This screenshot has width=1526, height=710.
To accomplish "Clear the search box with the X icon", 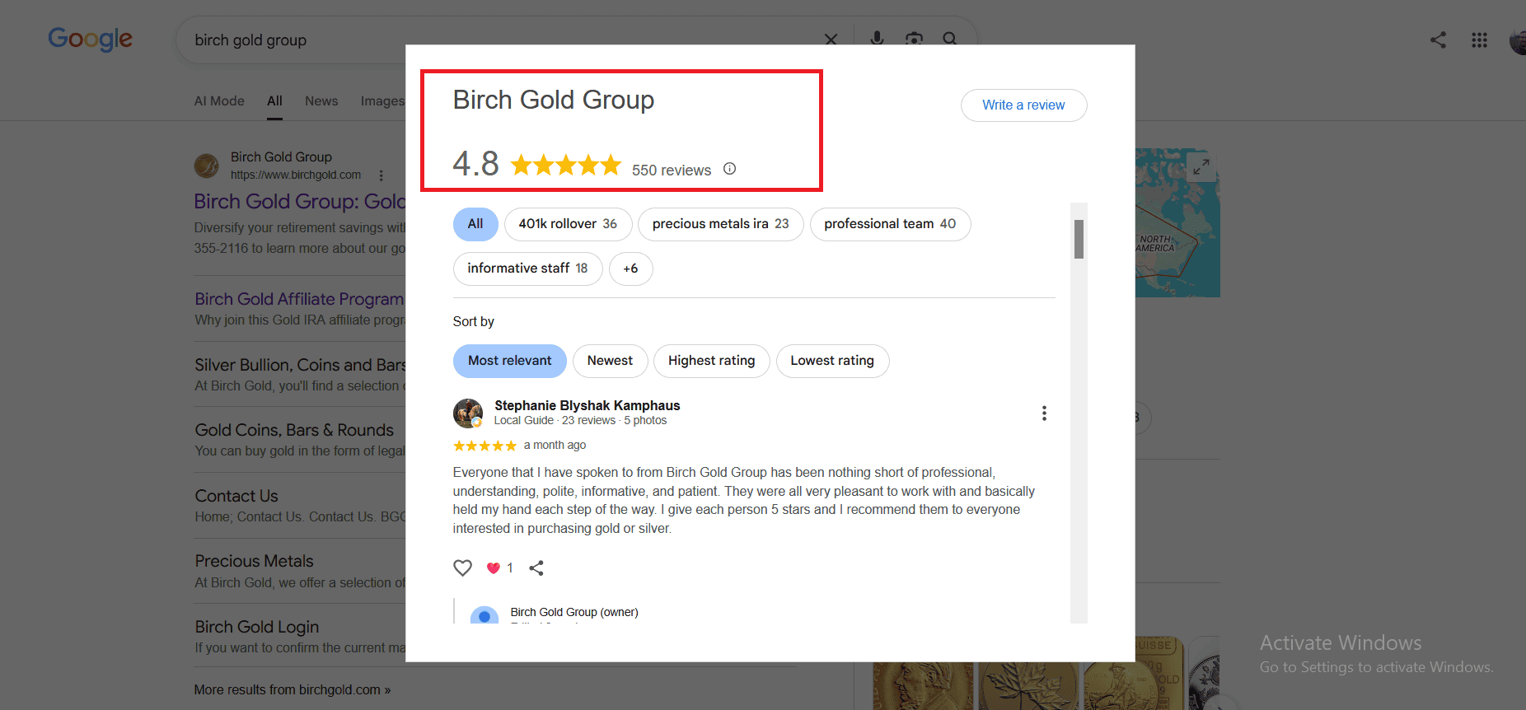I will tap(831, 40).
